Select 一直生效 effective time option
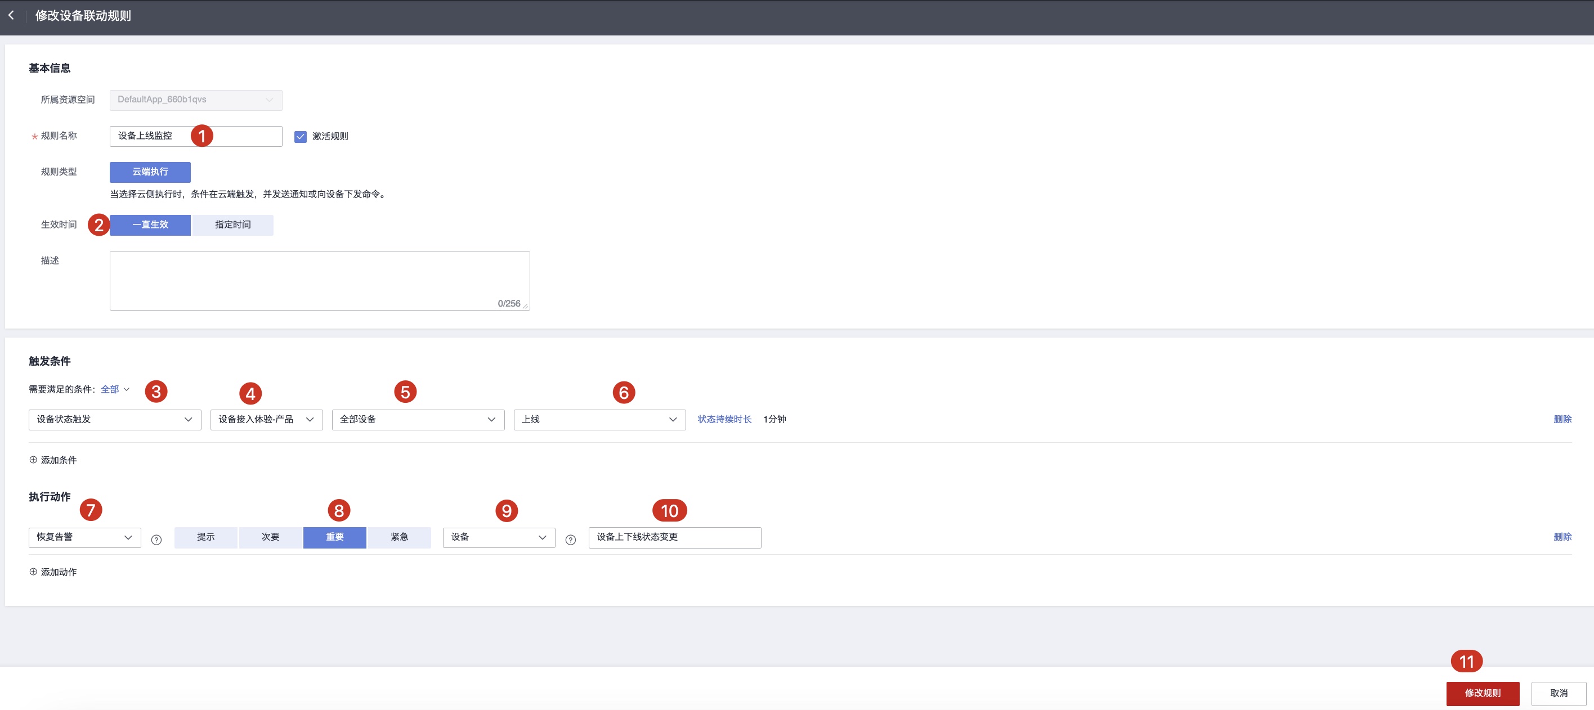Image resolution: width=1594 pixels, height=710 pixels. [x=150, y=224]
